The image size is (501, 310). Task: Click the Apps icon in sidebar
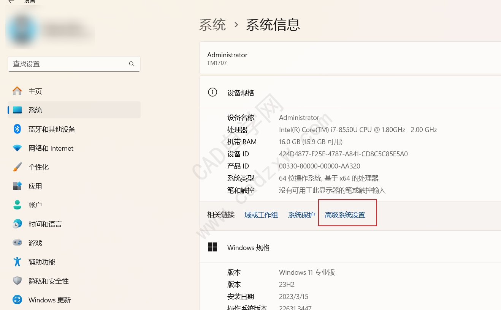pos(17,186)
